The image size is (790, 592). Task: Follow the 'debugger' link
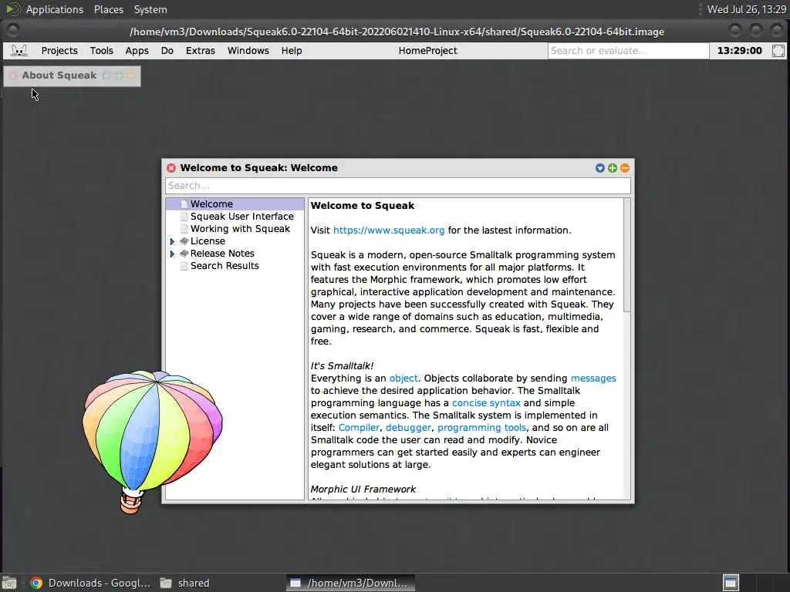[x=408, y=427]
